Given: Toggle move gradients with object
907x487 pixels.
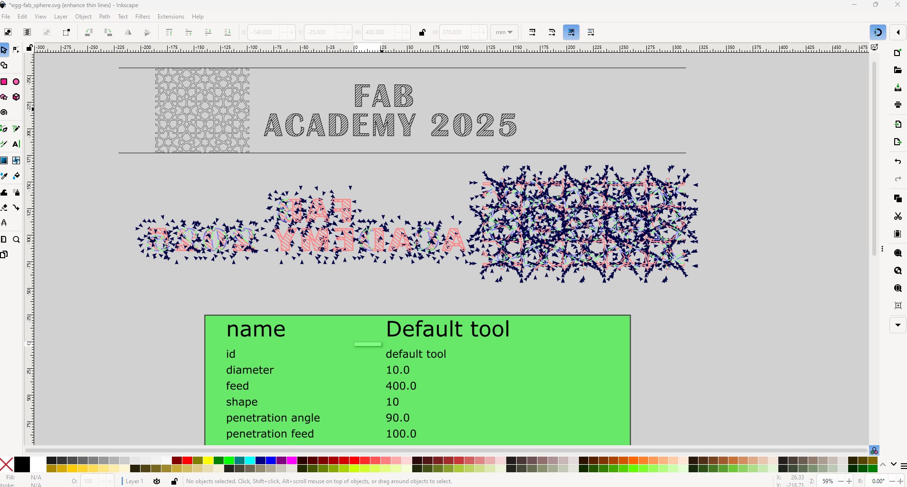Looking at the screenshot, I should coord(571,32).
